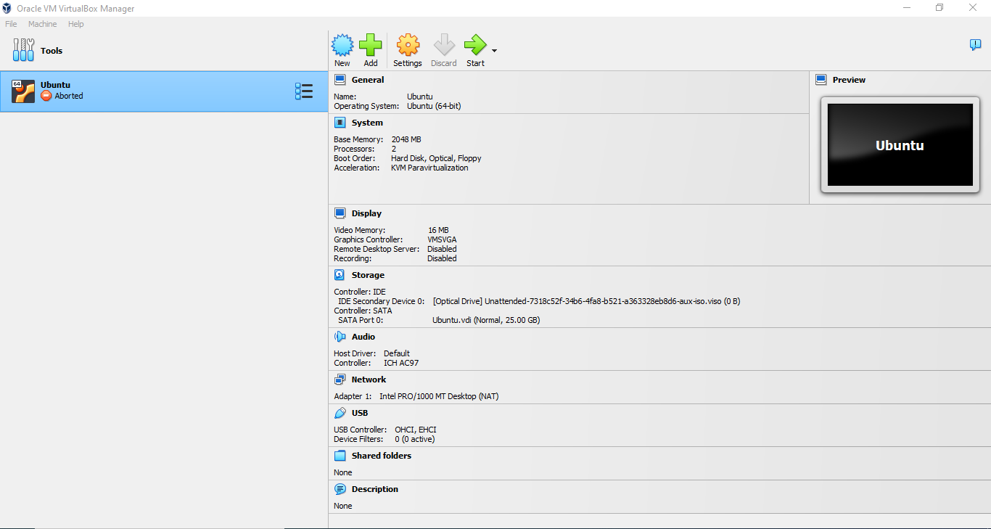Click the Add machine plus icon
Viewport: 991px width, 529px height.
point(371,46)
